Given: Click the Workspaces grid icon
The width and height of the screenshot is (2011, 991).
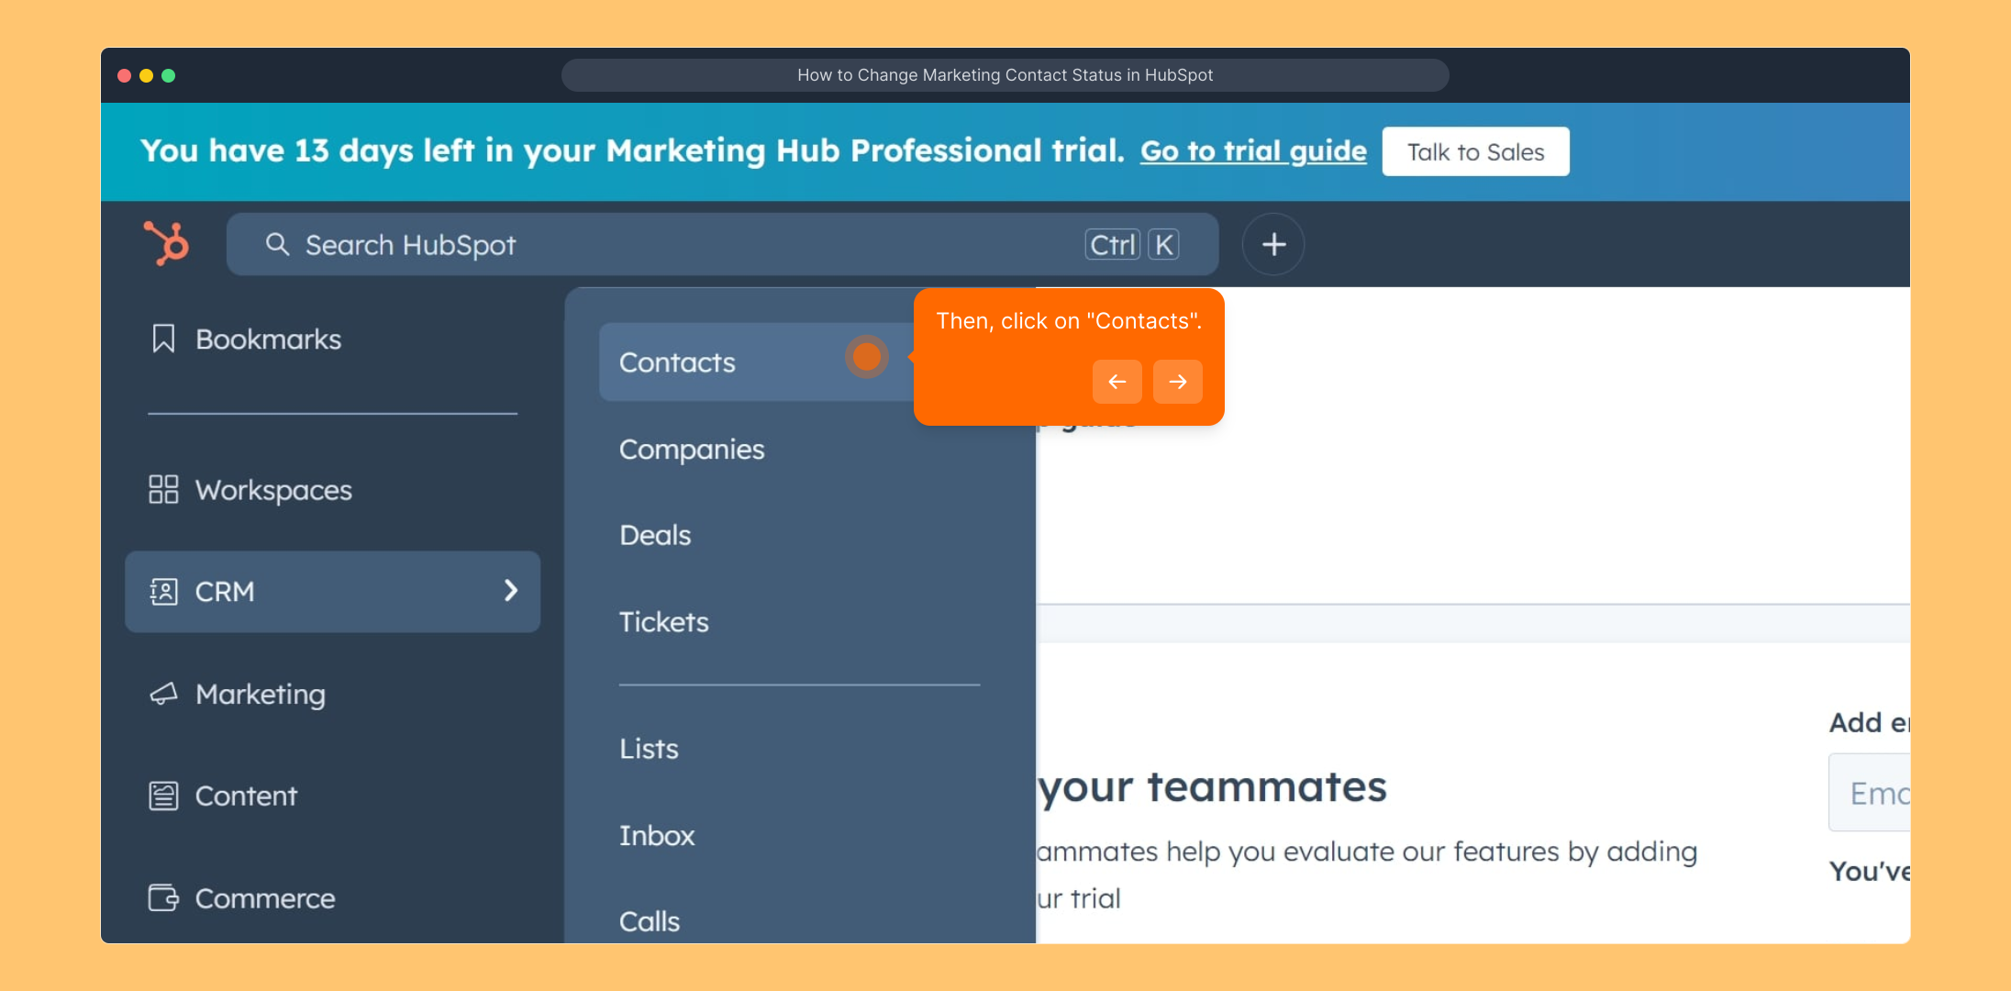Looking at the screenshot, I should coord(163,489).
